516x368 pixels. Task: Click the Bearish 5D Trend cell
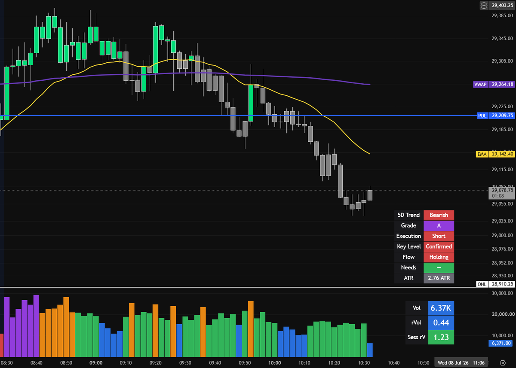click(439, 215)
